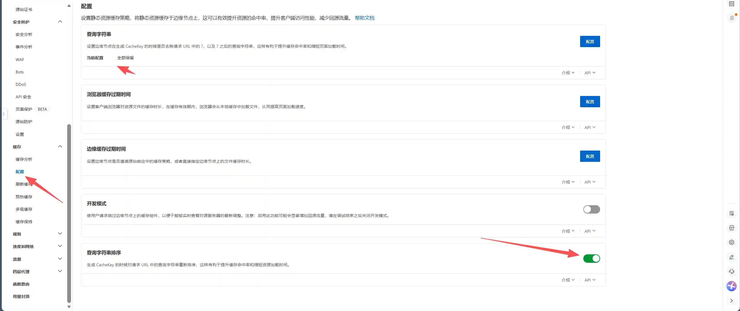Expand the 流量 menu group
740x311 pixels.
(60, 259)
